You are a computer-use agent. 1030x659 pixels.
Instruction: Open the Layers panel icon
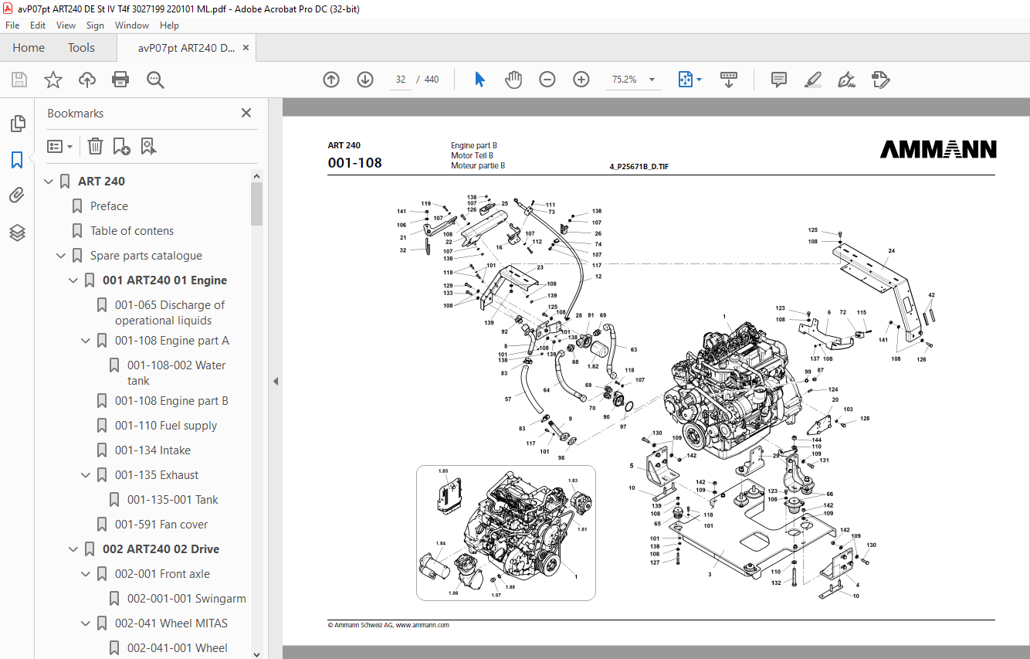[17, 232]
